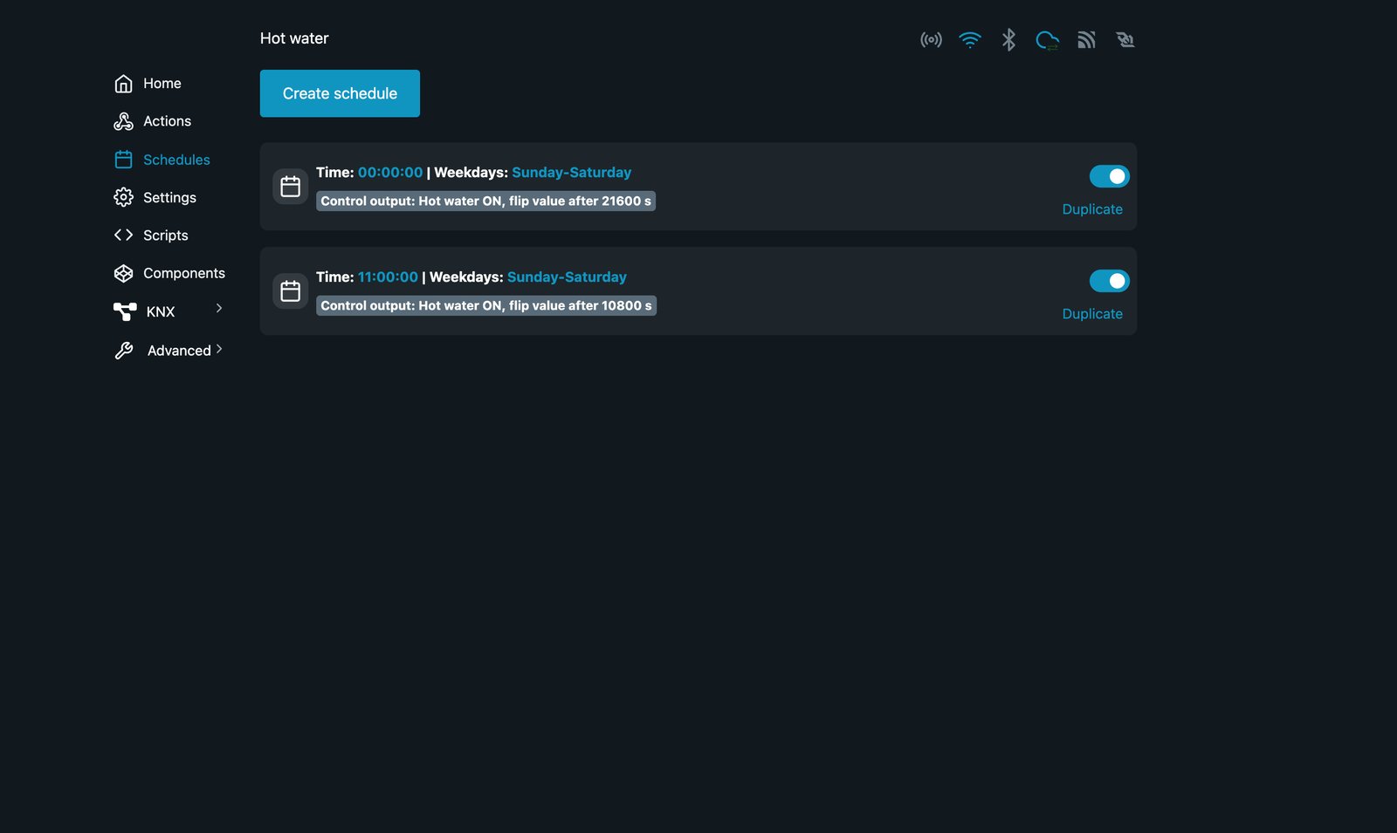Click the last icon in the header
This screenshot has height=833, width=1397.
(x=1125, y=39)
